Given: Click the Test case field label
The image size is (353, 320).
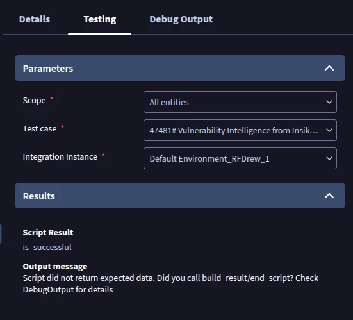Looking at the screenshot, I should point(40,129).
